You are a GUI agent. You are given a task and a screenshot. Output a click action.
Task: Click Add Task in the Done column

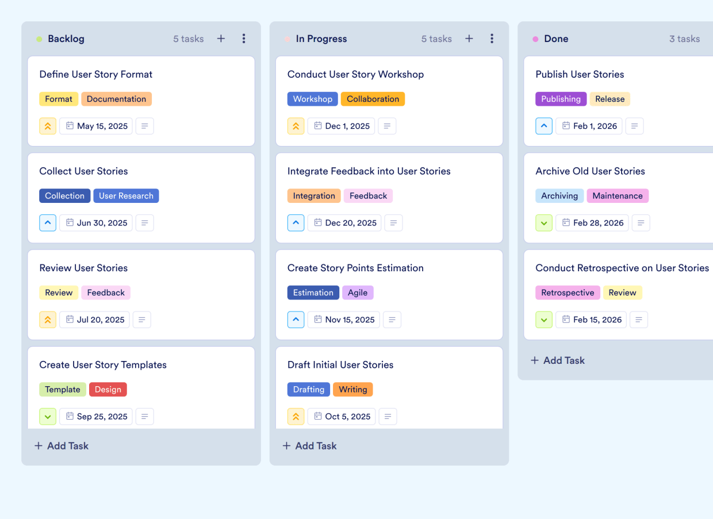click(x=557, y=360)
